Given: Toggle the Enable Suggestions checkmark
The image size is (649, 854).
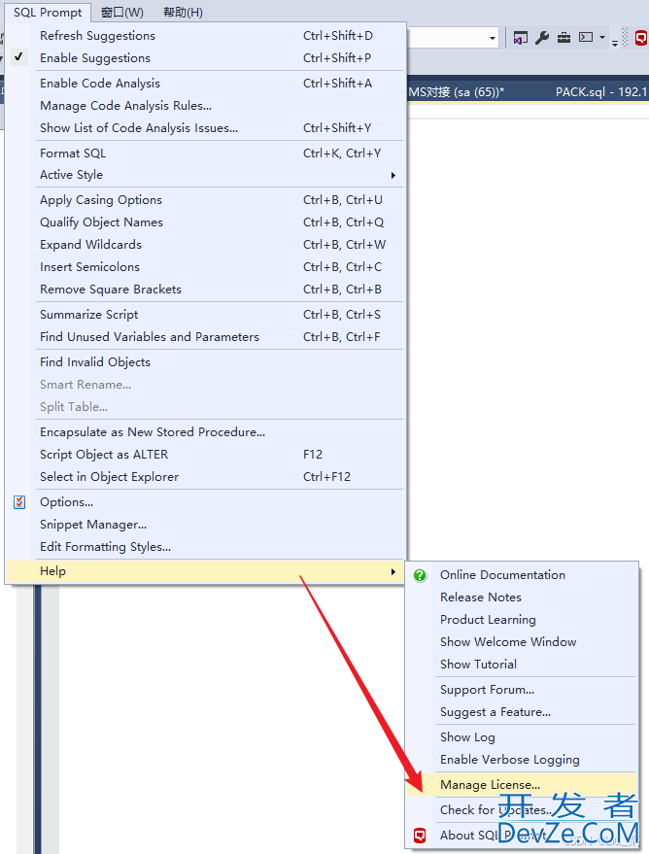Looking at the screenshot, I should tap(19, 57).
